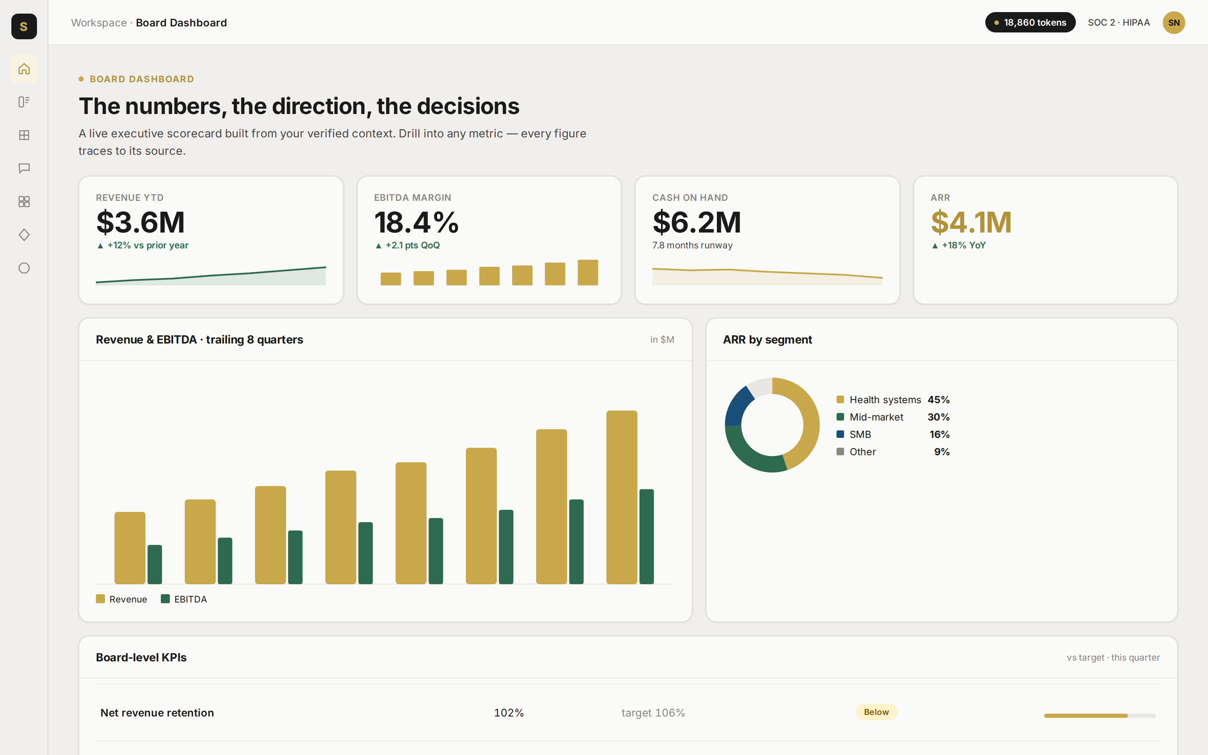Click the 'ARR by segment' heading
1208x755 pixels.
coord(767,339)
